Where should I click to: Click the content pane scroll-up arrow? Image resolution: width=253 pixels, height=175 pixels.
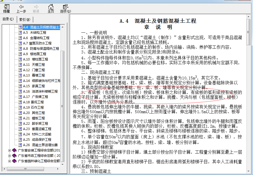[248, 17]
